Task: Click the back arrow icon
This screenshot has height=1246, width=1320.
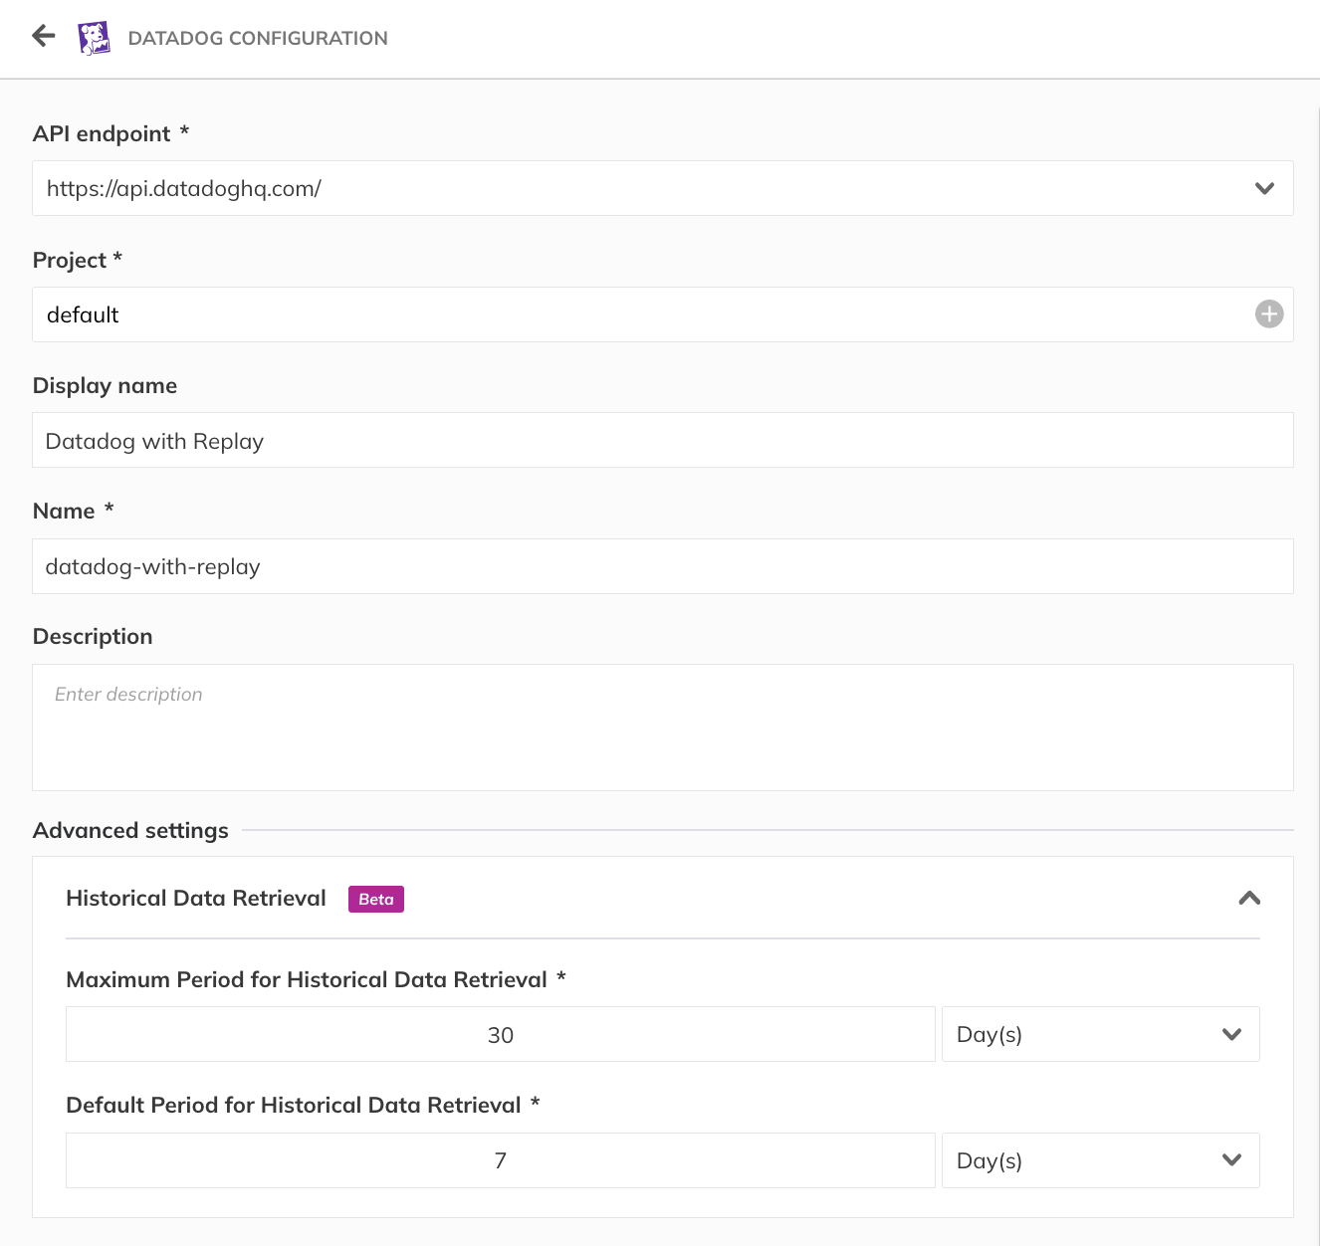Action: [x=43, y=37]
